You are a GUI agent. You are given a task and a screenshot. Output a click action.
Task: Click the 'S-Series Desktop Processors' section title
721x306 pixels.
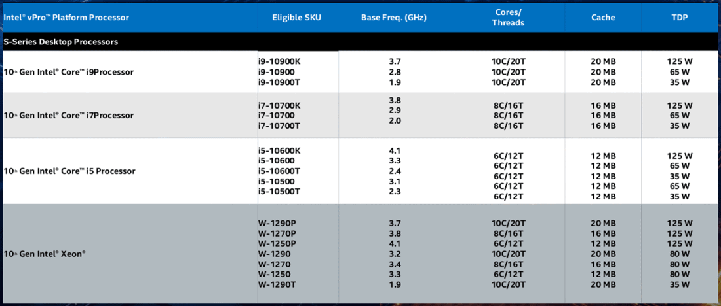click(x=61, y=42)
